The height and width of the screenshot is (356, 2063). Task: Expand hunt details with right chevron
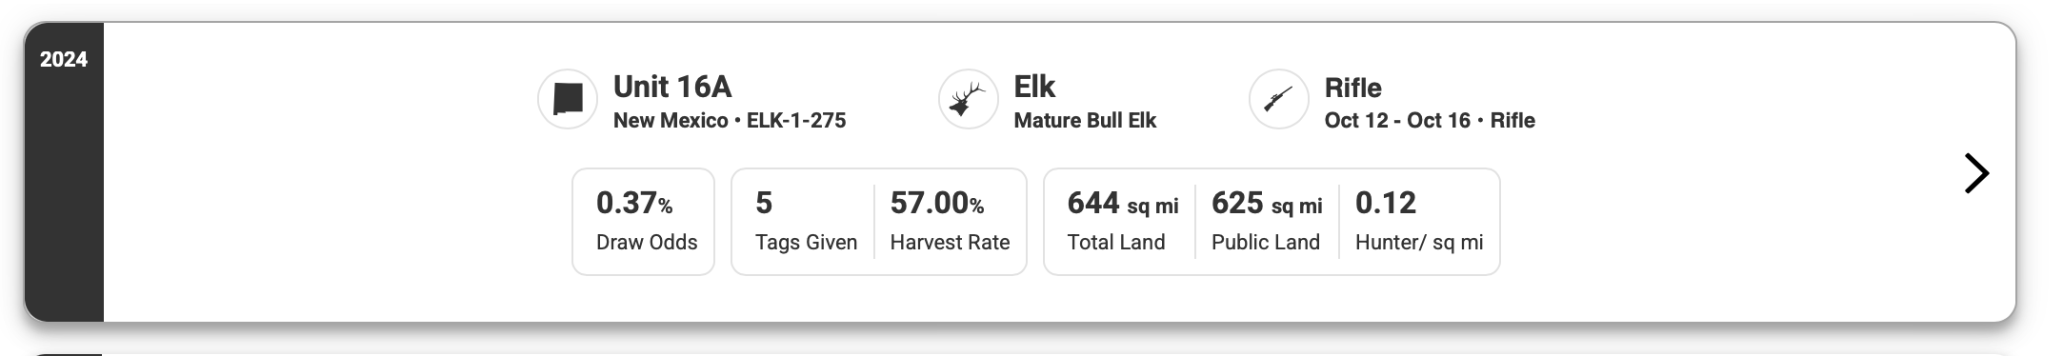click(1976, 173)
